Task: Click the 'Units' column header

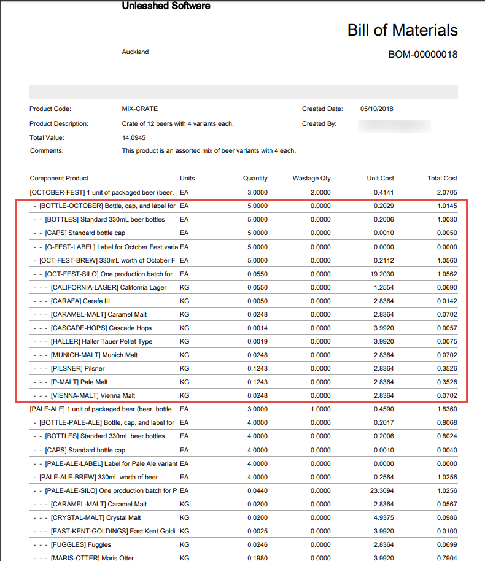Action: coord(187,178)
